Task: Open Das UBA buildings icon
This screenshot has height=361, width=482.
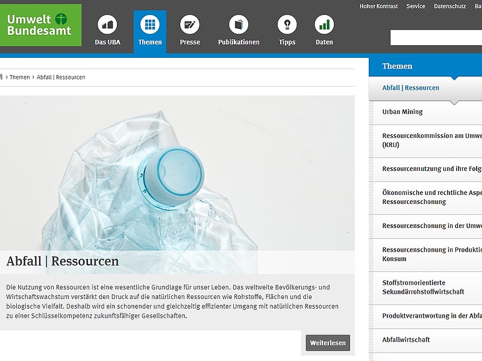Action: coord(107,25)
